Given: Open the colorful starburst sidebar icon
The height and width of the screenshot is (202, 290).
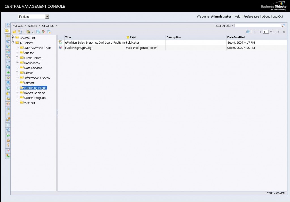Looking at the screenshot, I should click(8, 78).
